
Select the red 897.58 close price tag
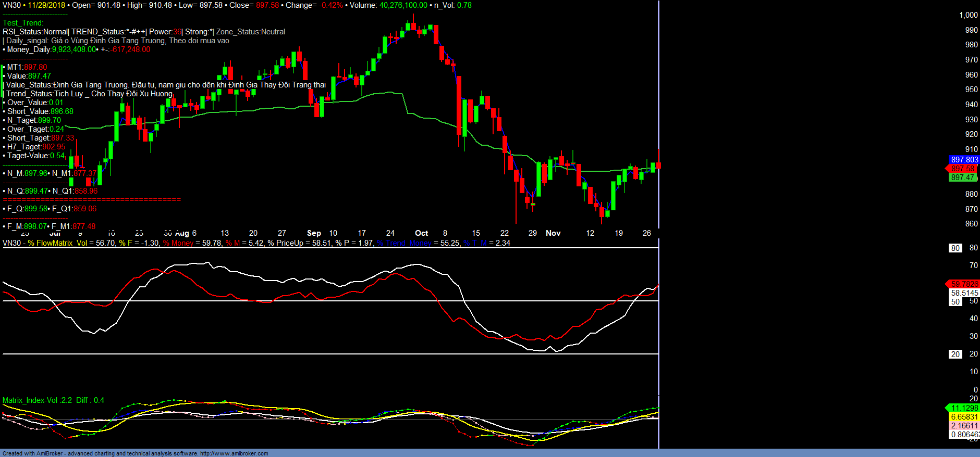(962, 169)
